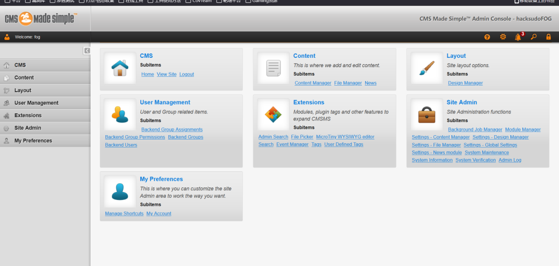
Task: Select My Preferences in the sidebar
Action: [x=45, y=141]
